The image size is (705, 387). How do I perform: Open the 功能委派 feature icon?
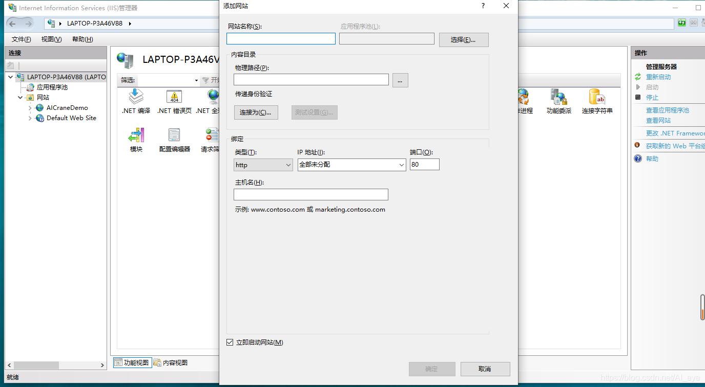pos(558,101)
